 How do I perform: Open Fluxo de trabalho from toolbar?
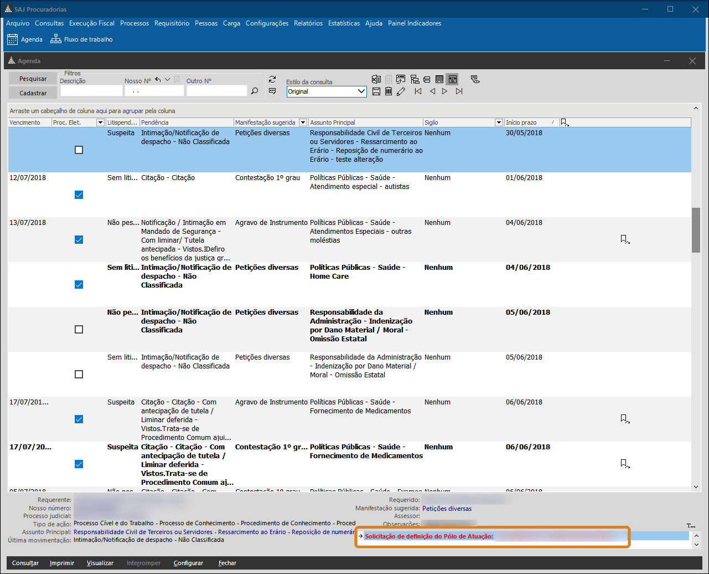pos(82,39)
